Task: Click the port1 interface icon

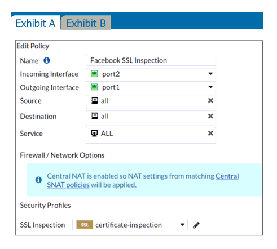Action: pyautogui.click(x=94, y=87)
